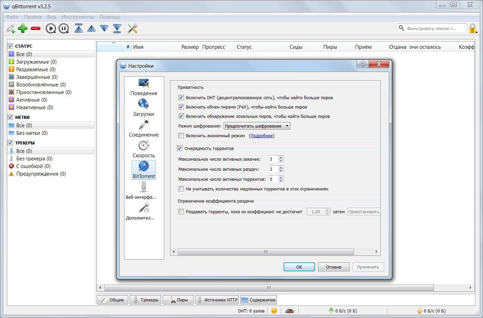Toggle Включить обмен пирами (PeX) checkbox
Image resolution: width=483 pixels, height=318 pixels.
click(181, 107)
